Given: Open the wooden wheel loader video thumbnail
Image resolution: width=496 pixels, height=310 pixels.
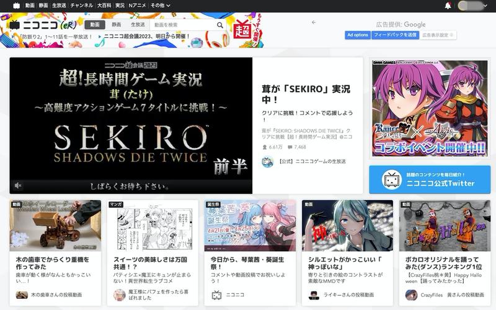Looking at the screenshot, I should coord(55,226).
